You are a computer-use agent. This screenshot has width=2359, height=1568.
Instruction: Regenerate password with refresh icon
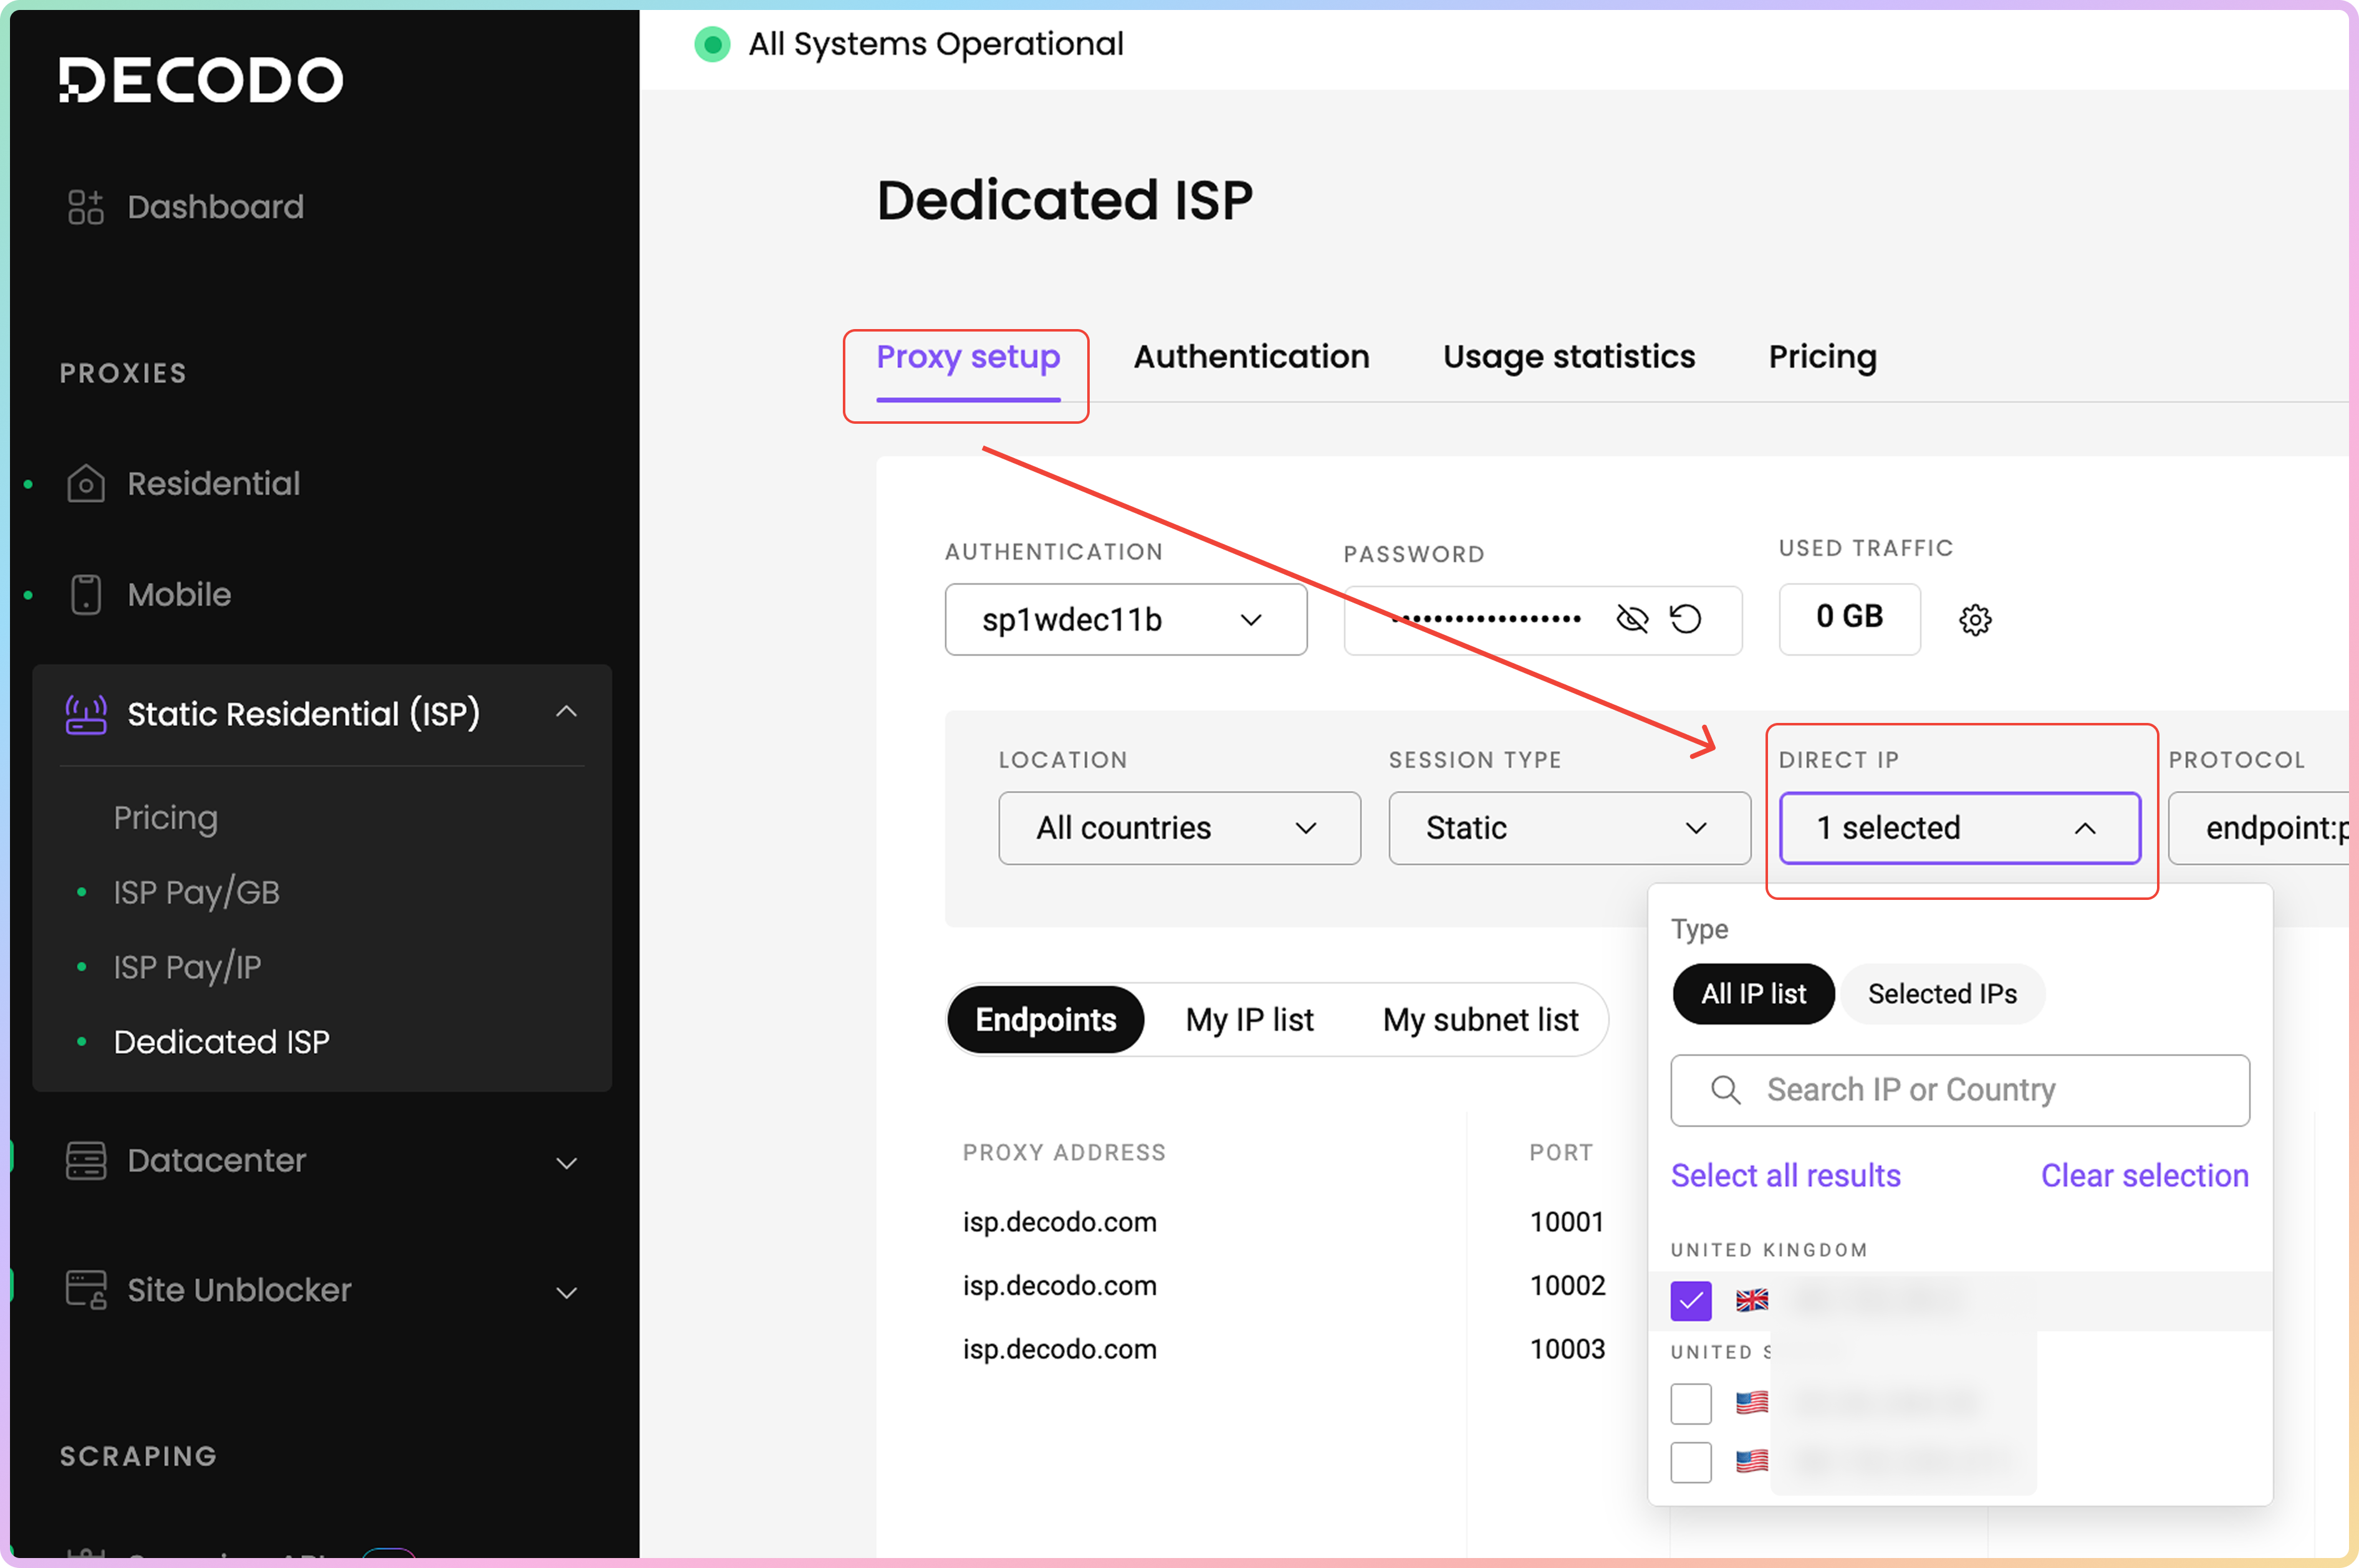coord(1686,620)
